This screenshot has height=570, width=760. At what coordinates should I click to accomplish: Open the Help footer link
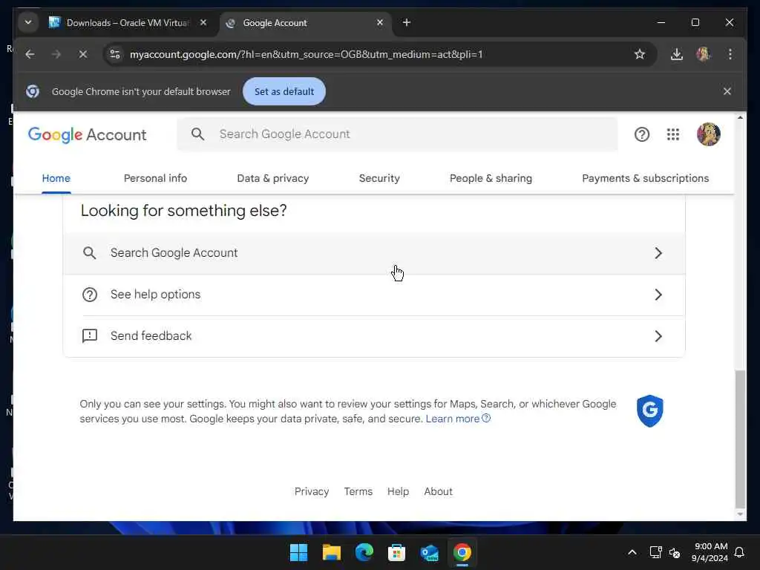(x=398, y=491)
